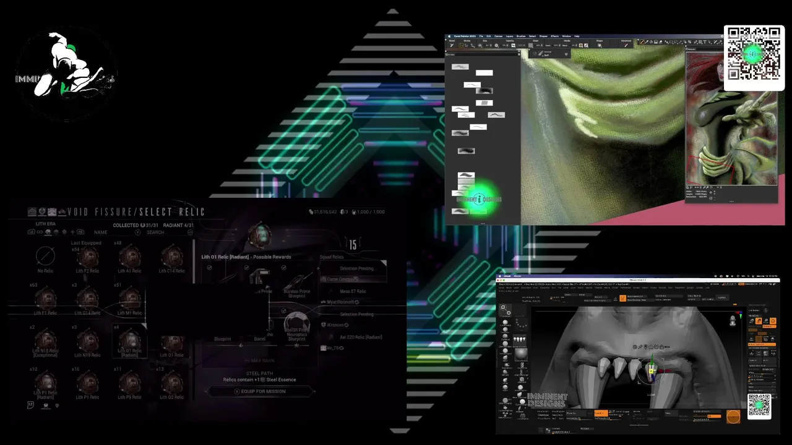
Task: Open the Canvas menu in Corel Painter
Action: 497,36
